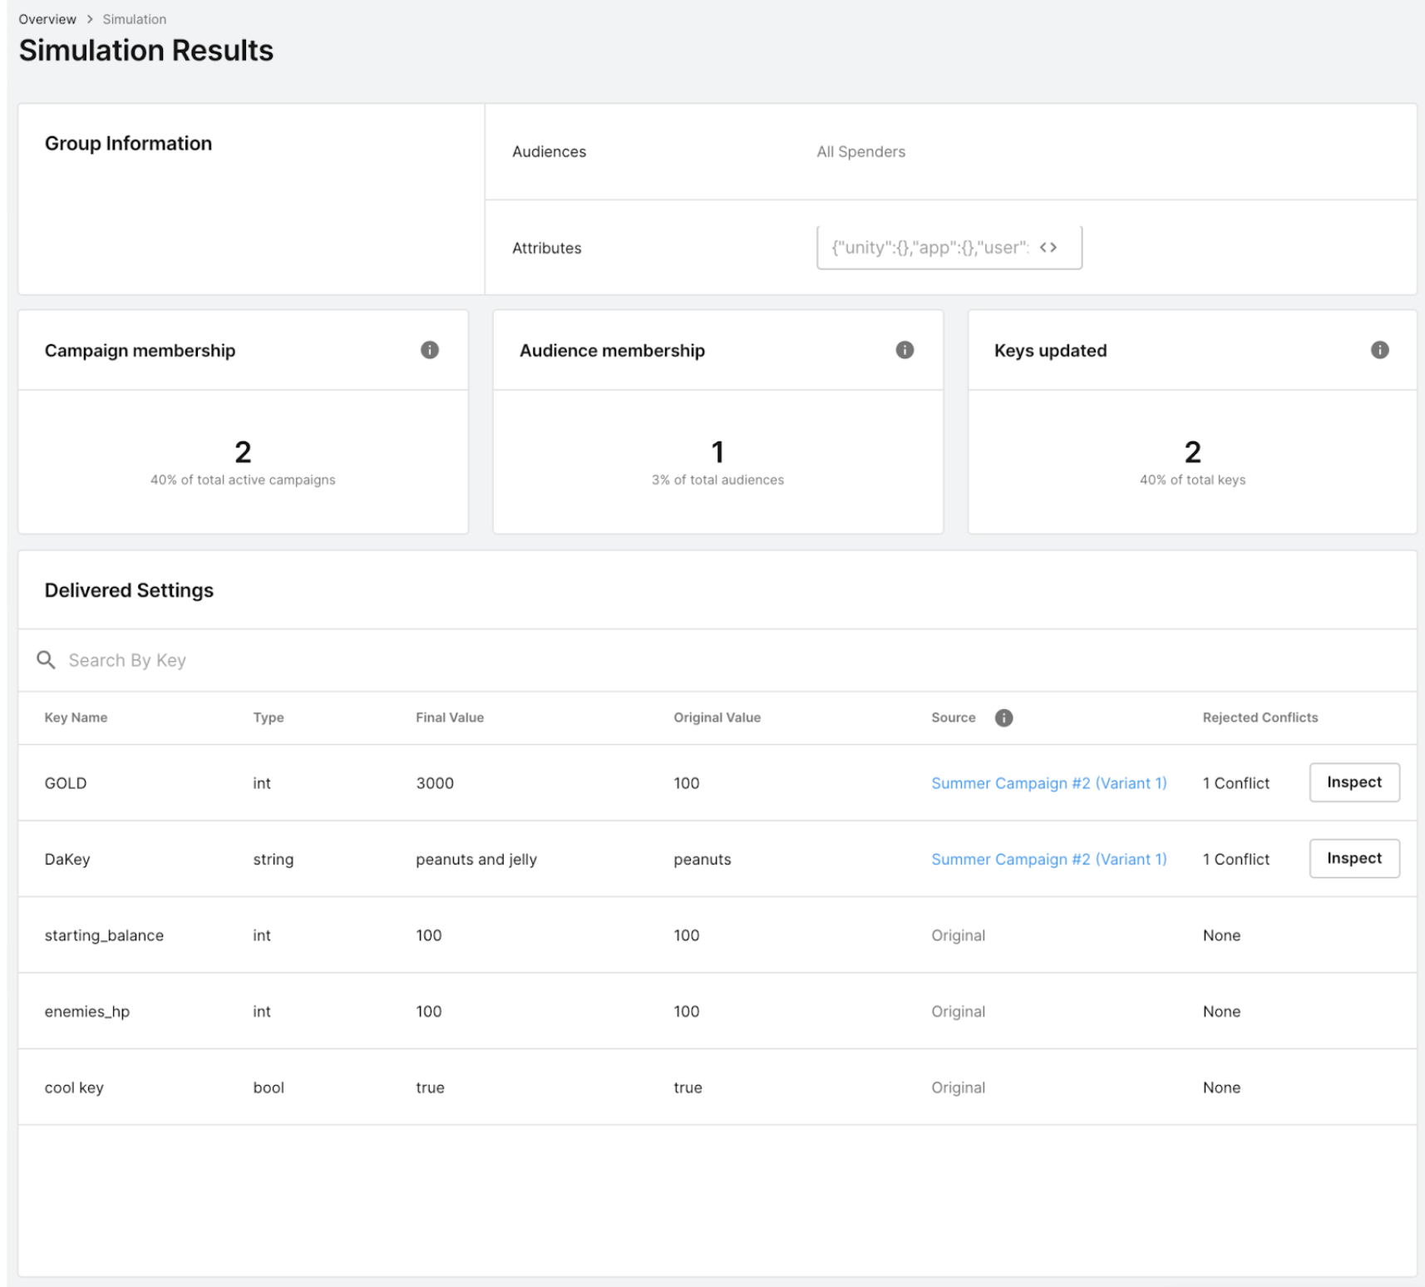This screenshot has height=1287, width=1425.
Task: Inspect the DaKey key conflict
Action: (1354, 858)
